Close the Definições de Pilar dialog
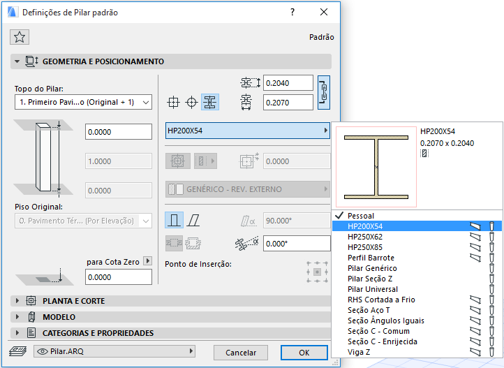Viewport: 504px width, 368px height. tap(324, 12)
